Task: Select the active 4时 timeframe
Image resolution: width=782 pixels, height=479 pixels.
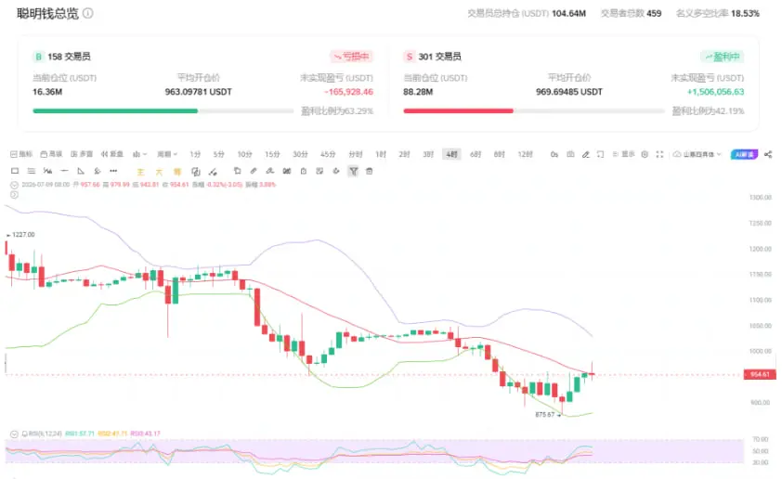Action: pyautogui.click(x=452, y=154)
